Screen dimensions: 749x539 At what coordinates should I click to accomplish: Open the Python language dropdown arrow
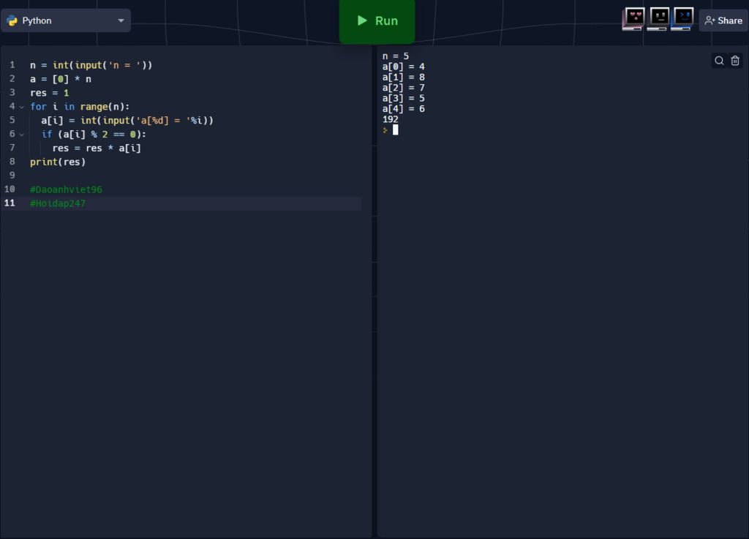pyautogui.click(x=121, y=20)
